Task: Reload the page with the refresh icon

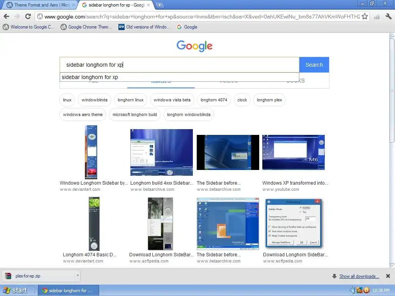Action: click(28, 17)
